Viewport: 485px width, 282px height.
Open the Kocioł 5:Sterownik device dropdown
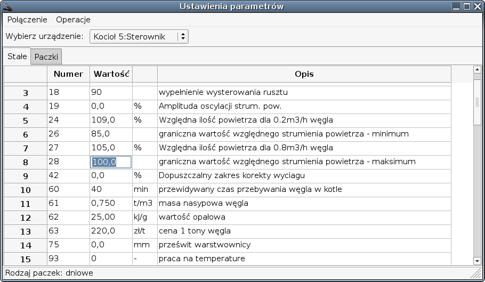coord(139,36)
